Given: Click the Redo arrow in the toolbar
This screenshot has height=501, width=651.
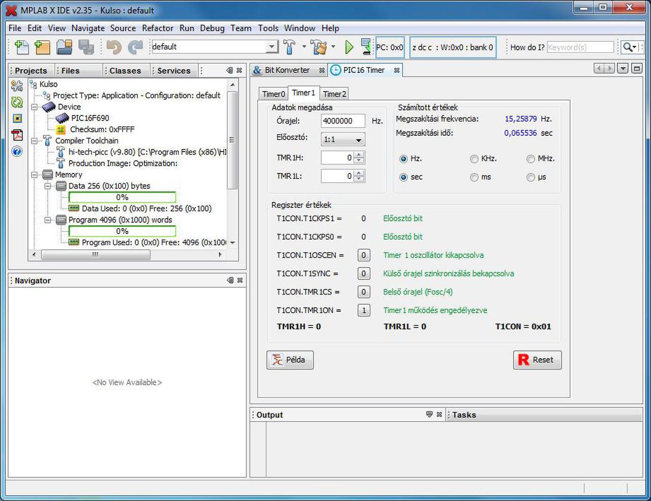Looking at the screenshot, I should [x=135, y=47].
